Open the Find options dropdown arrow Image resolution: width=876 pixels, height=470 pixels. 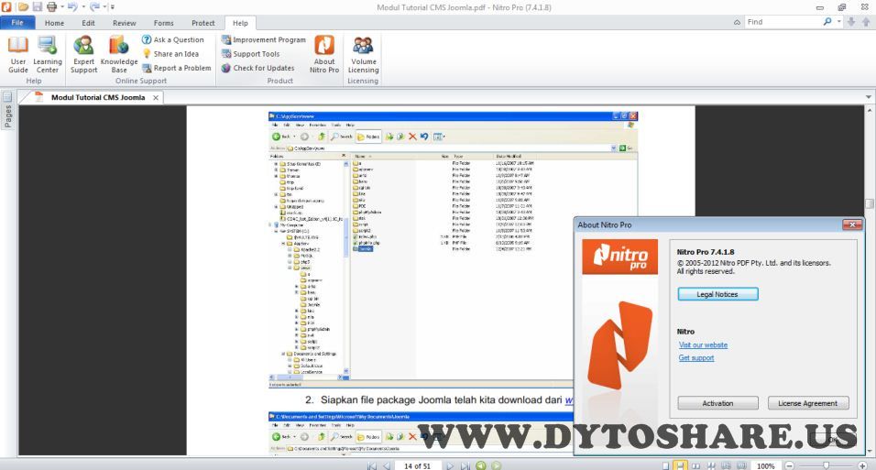(839, 22)
